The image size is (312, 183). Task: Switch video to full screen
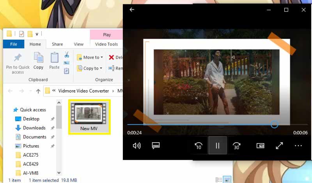[279, 146]
